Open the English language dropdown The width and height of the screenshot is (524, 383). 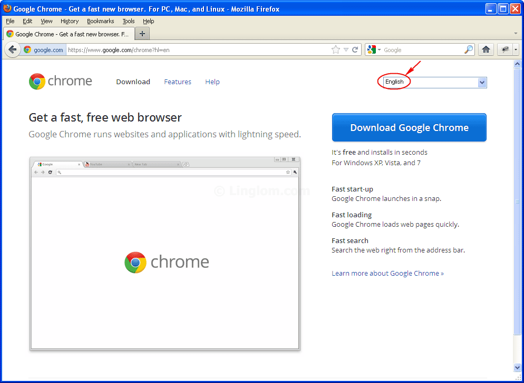pyautogui.click(x=435, y=83)
